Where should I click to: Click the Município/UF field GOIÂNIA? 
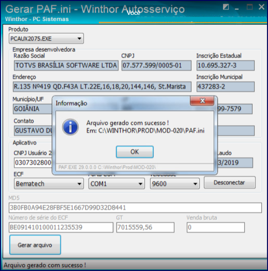pyautogui.click(x=33, y=109)
